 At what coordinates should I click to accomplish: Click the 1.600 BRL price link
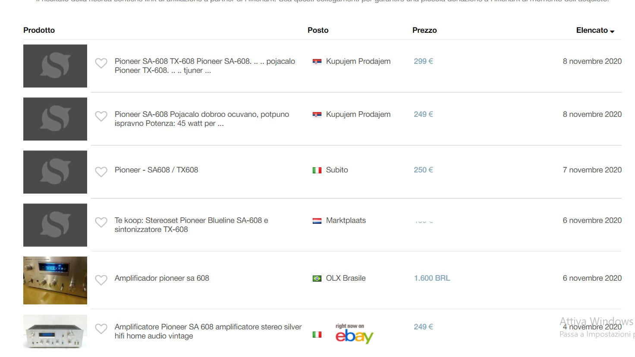click(432, 278)
